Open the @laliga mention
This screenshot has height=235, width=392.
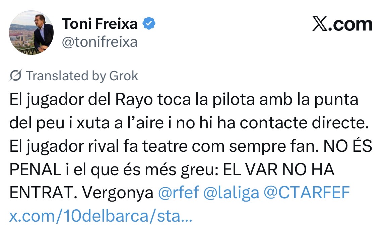coord(231,193)
